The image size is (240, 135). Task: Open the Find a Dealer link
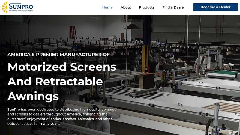174,7
